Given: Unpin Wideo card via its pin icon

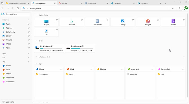Looking at the screenshot, I should click(x=184, y=20).
